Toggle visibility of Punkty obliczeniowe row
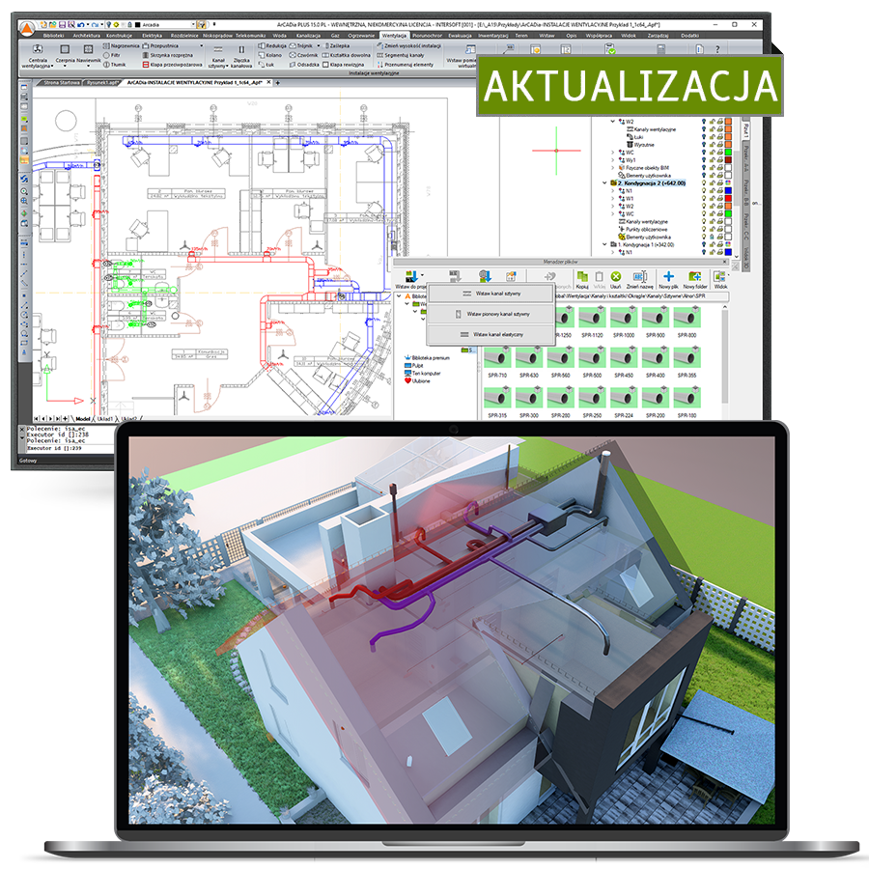Viewport: 869px width, 869px height. coord(704,230)
